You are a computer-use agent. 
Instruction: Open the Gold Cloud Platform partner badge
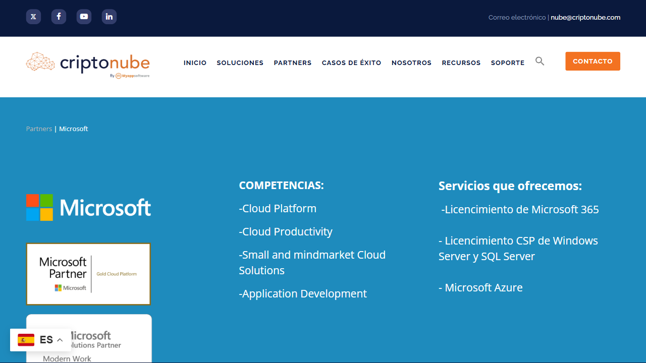point(88,274)
